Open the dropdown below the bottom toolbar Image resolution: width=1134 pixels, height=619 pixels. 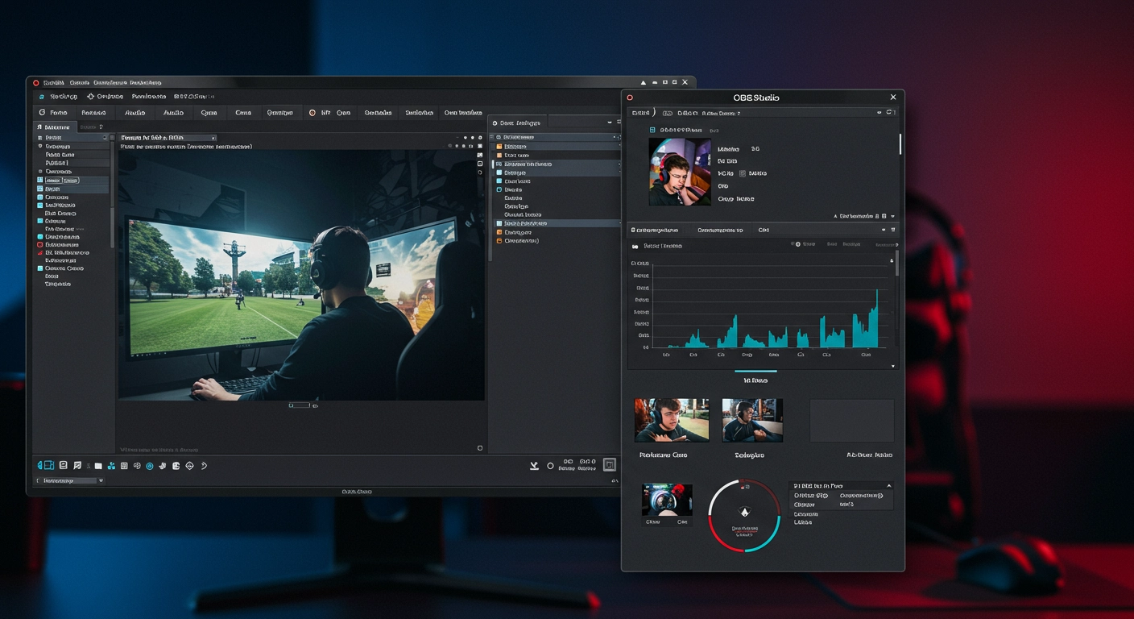[69, 480]
